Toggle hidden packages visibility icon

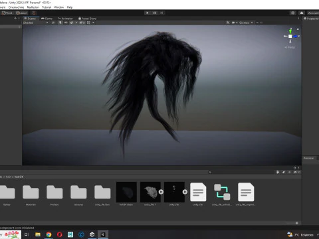coord(297,172)
